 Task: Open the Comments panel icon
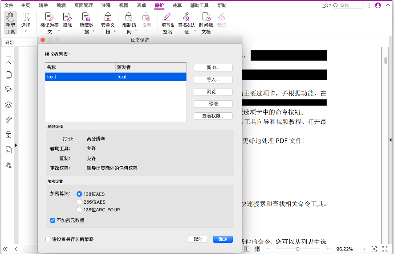[8, 90]
